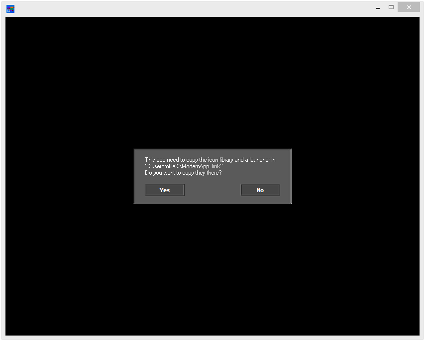425x341 pixels.
Task: Click the "Do you want to copy they there?" text
Action: [x=183, y=173]
